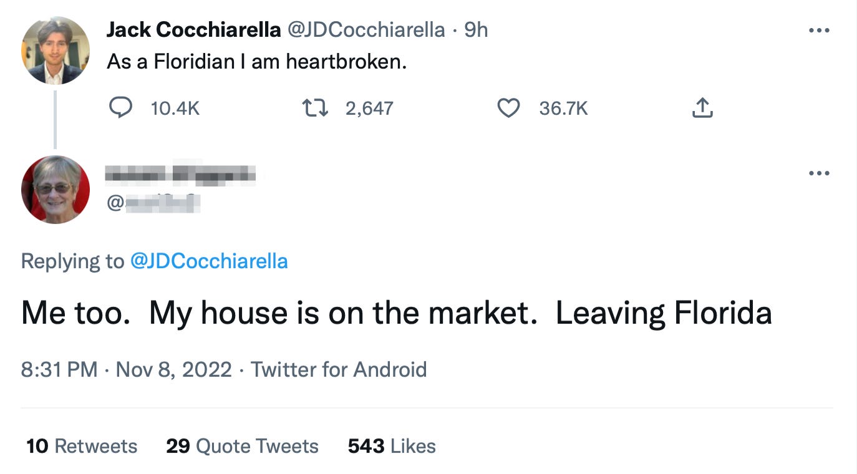The image size is (857, 474).
Task: Click the reply speech bubble icon
Action: click(x=120, y=109)
